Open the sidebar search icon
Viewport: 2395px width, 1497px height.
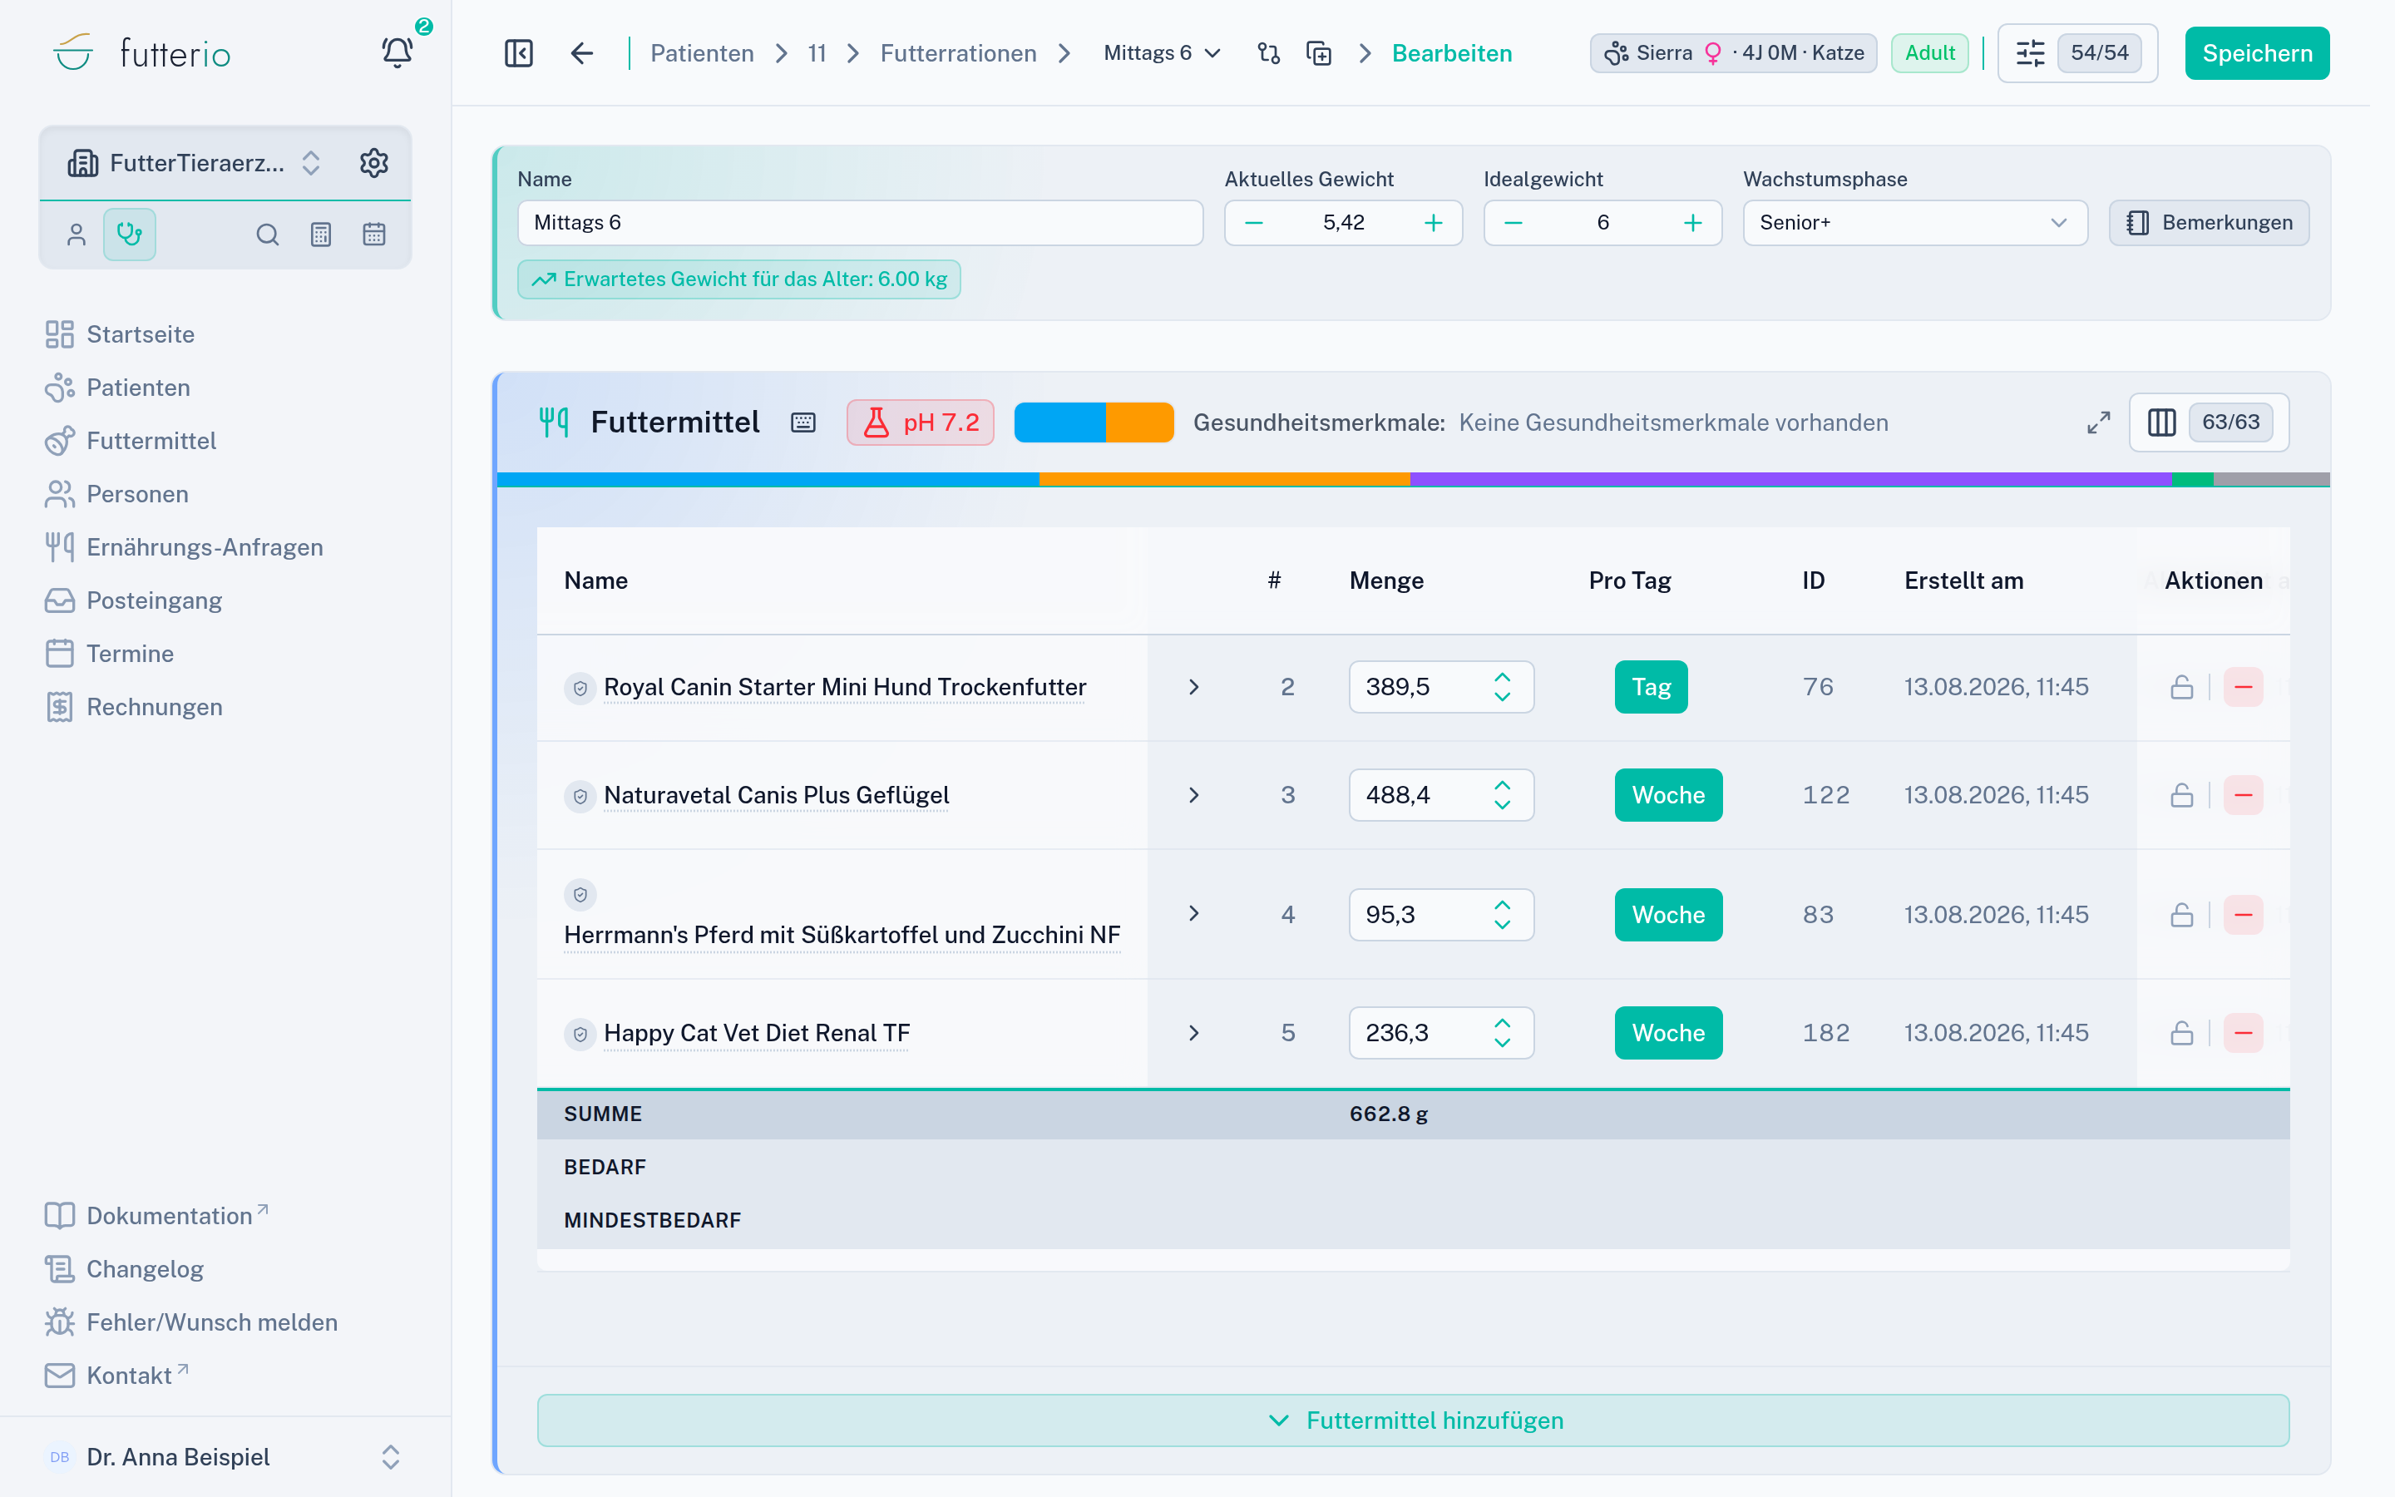[x=267, y=235]
